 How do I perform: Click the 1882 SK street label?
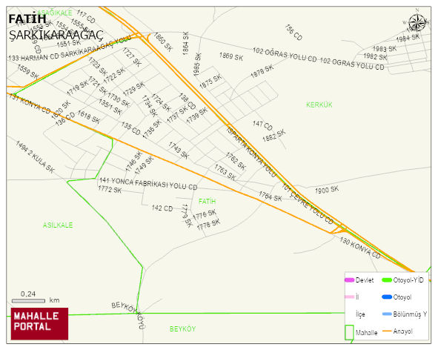click(x=274, y=135)
